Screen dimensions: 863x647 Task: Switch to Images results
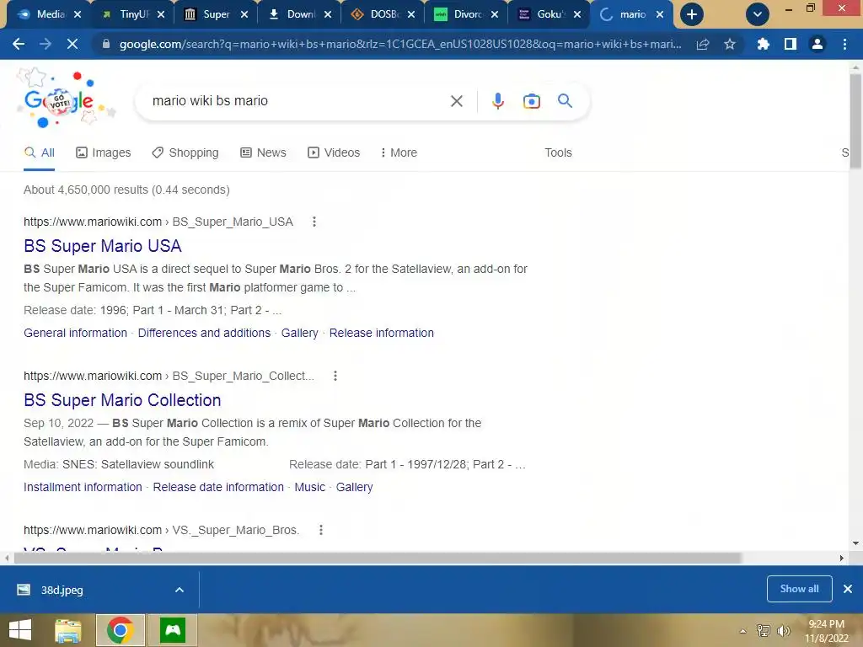pos(104,152)
